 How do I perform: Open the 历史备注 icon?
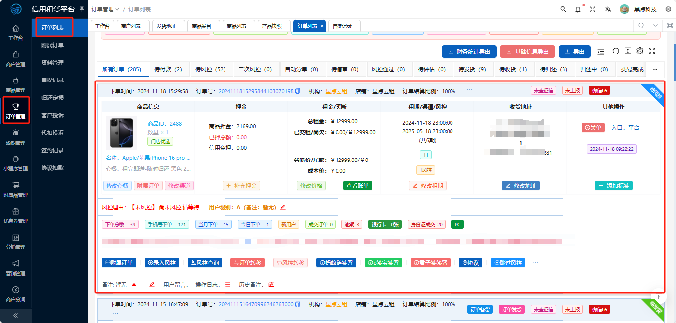click(272, 285)
